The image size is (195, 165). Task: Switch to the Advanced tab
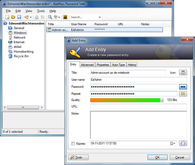pos(87,65)
